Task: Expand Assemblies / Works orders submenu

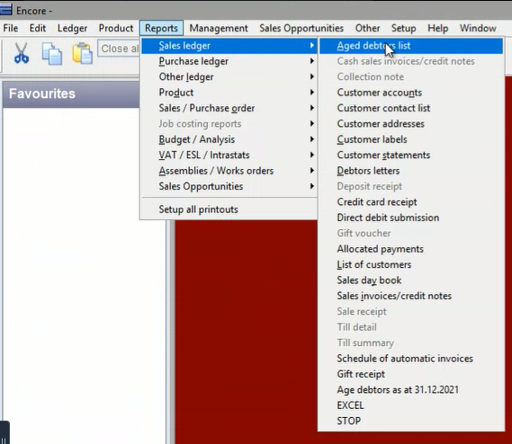Action: pos(229,171)
